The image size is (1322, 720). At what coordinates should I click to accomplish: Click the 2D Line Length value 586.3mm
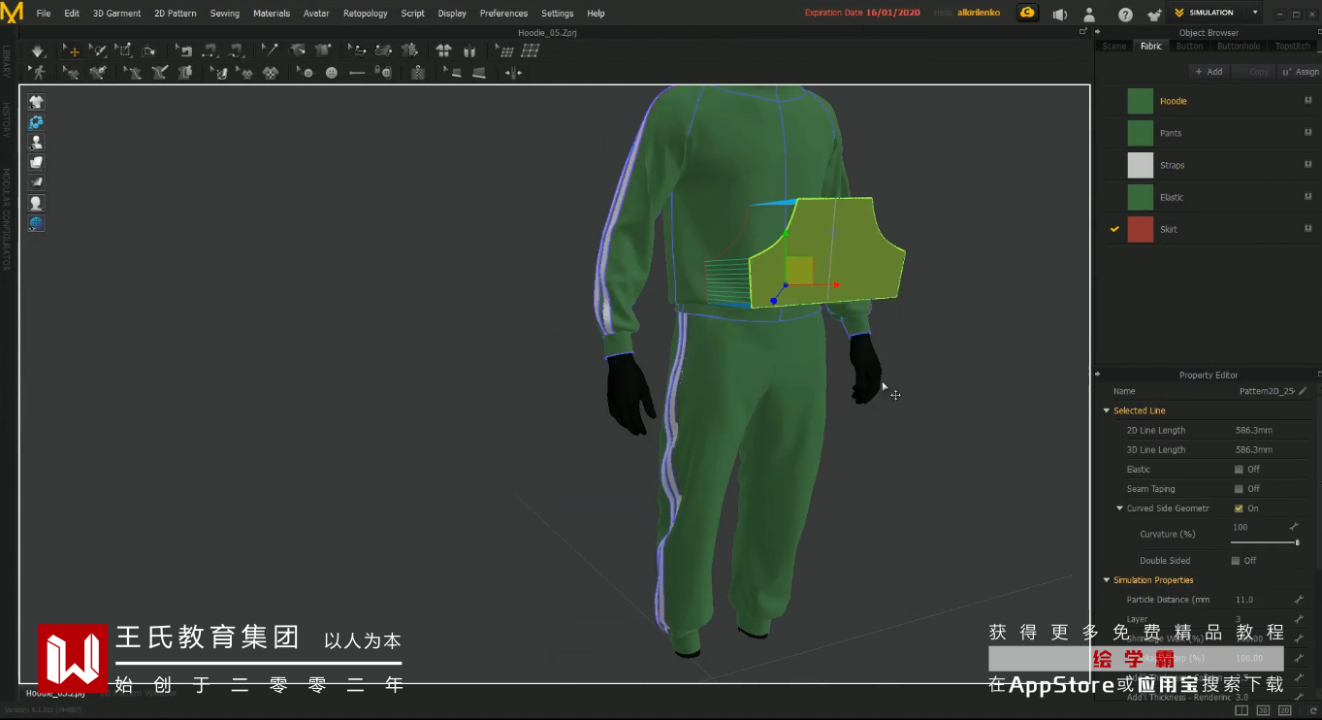pyautogui.click(x=1254, y=431)
